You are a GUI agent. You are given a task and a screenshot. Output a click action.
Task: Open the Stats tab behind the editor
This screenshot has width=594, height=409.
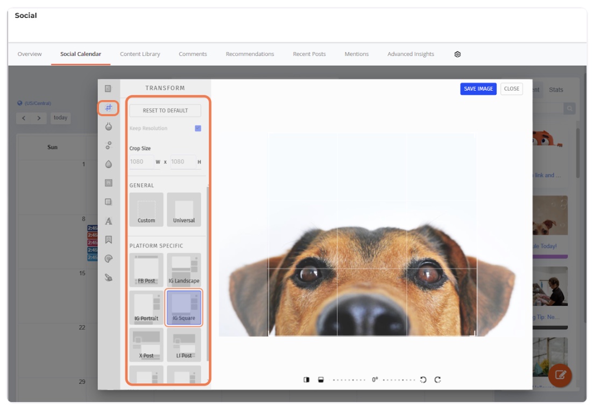(556, 90)
